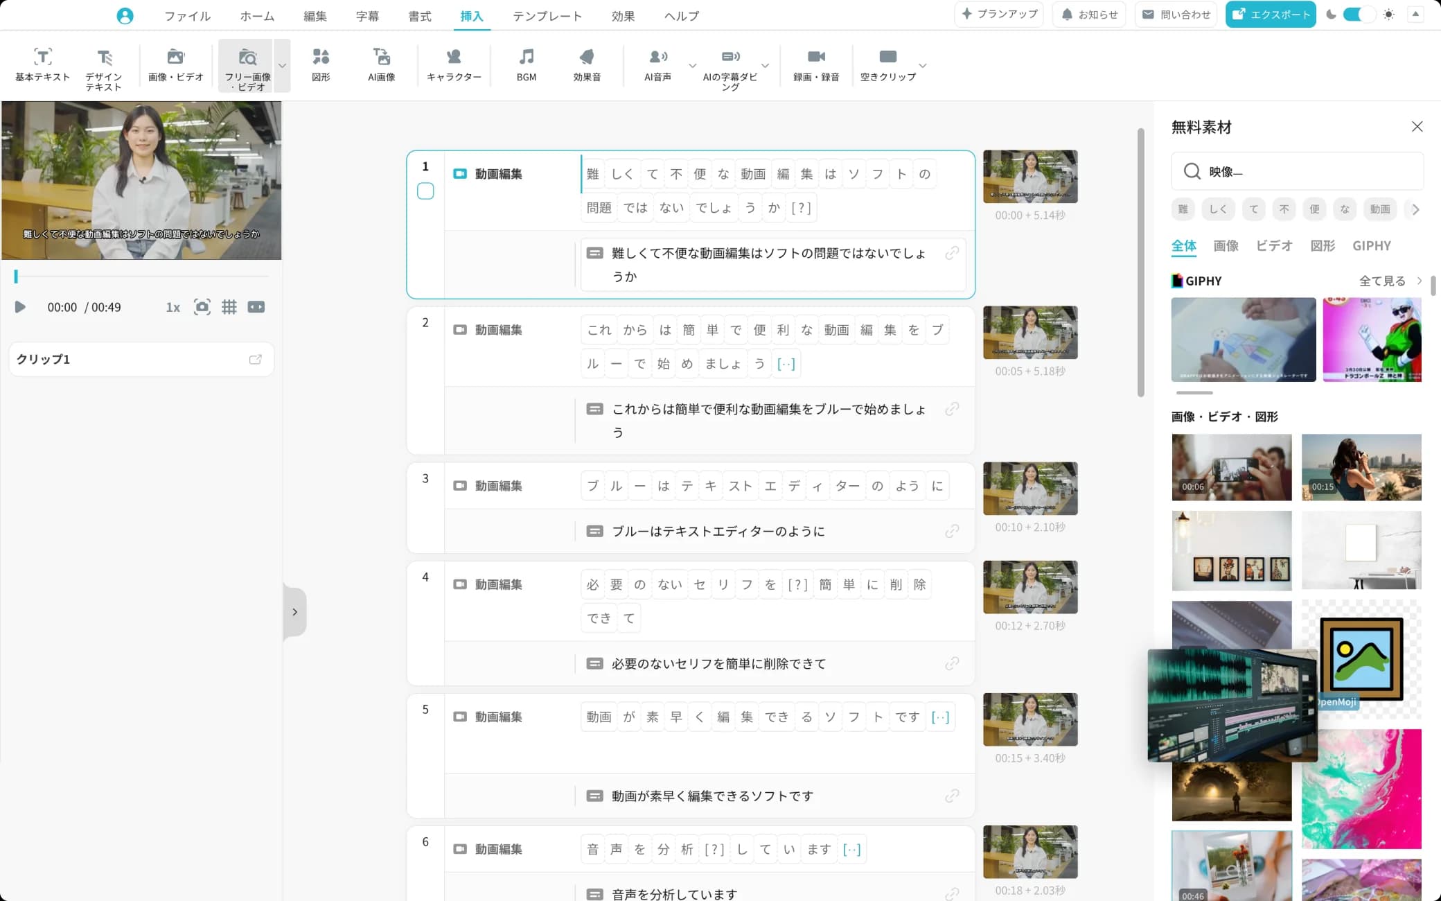The height and width of the screenshot is (901, 1441).
Task: Expand the 空きクリップ dropdown chevron
Action: point(922,66)
